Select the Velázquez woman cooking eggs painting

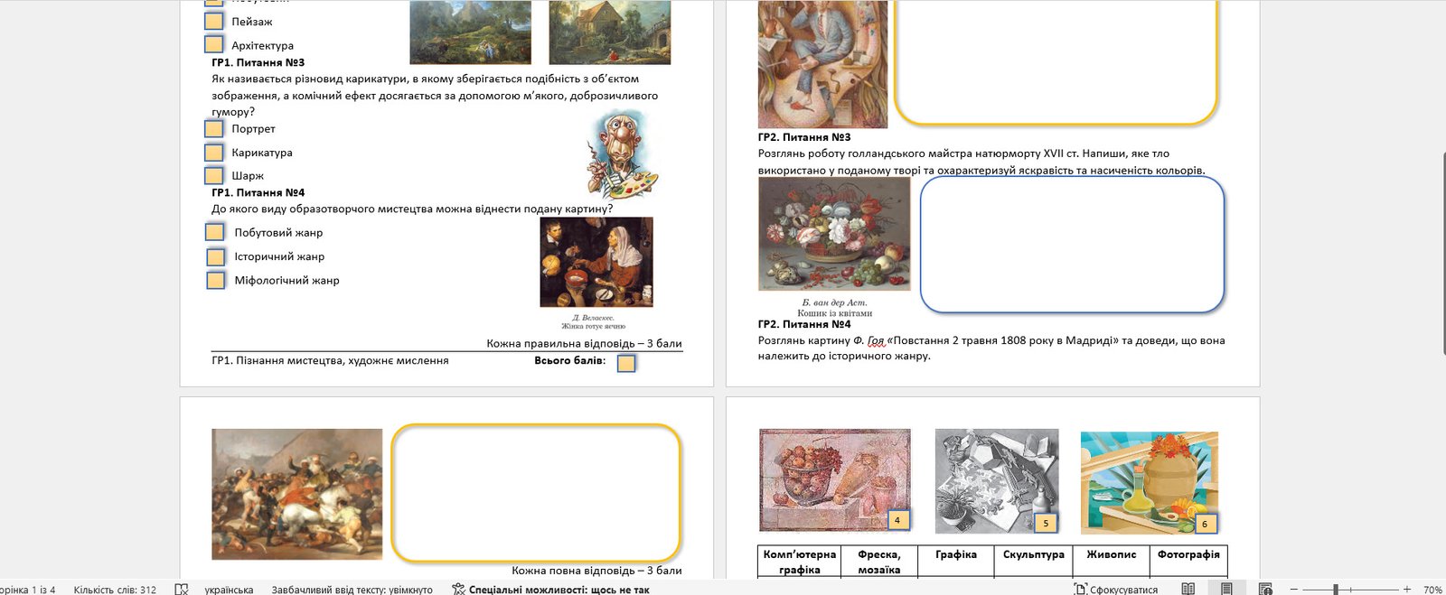(596, 262)
